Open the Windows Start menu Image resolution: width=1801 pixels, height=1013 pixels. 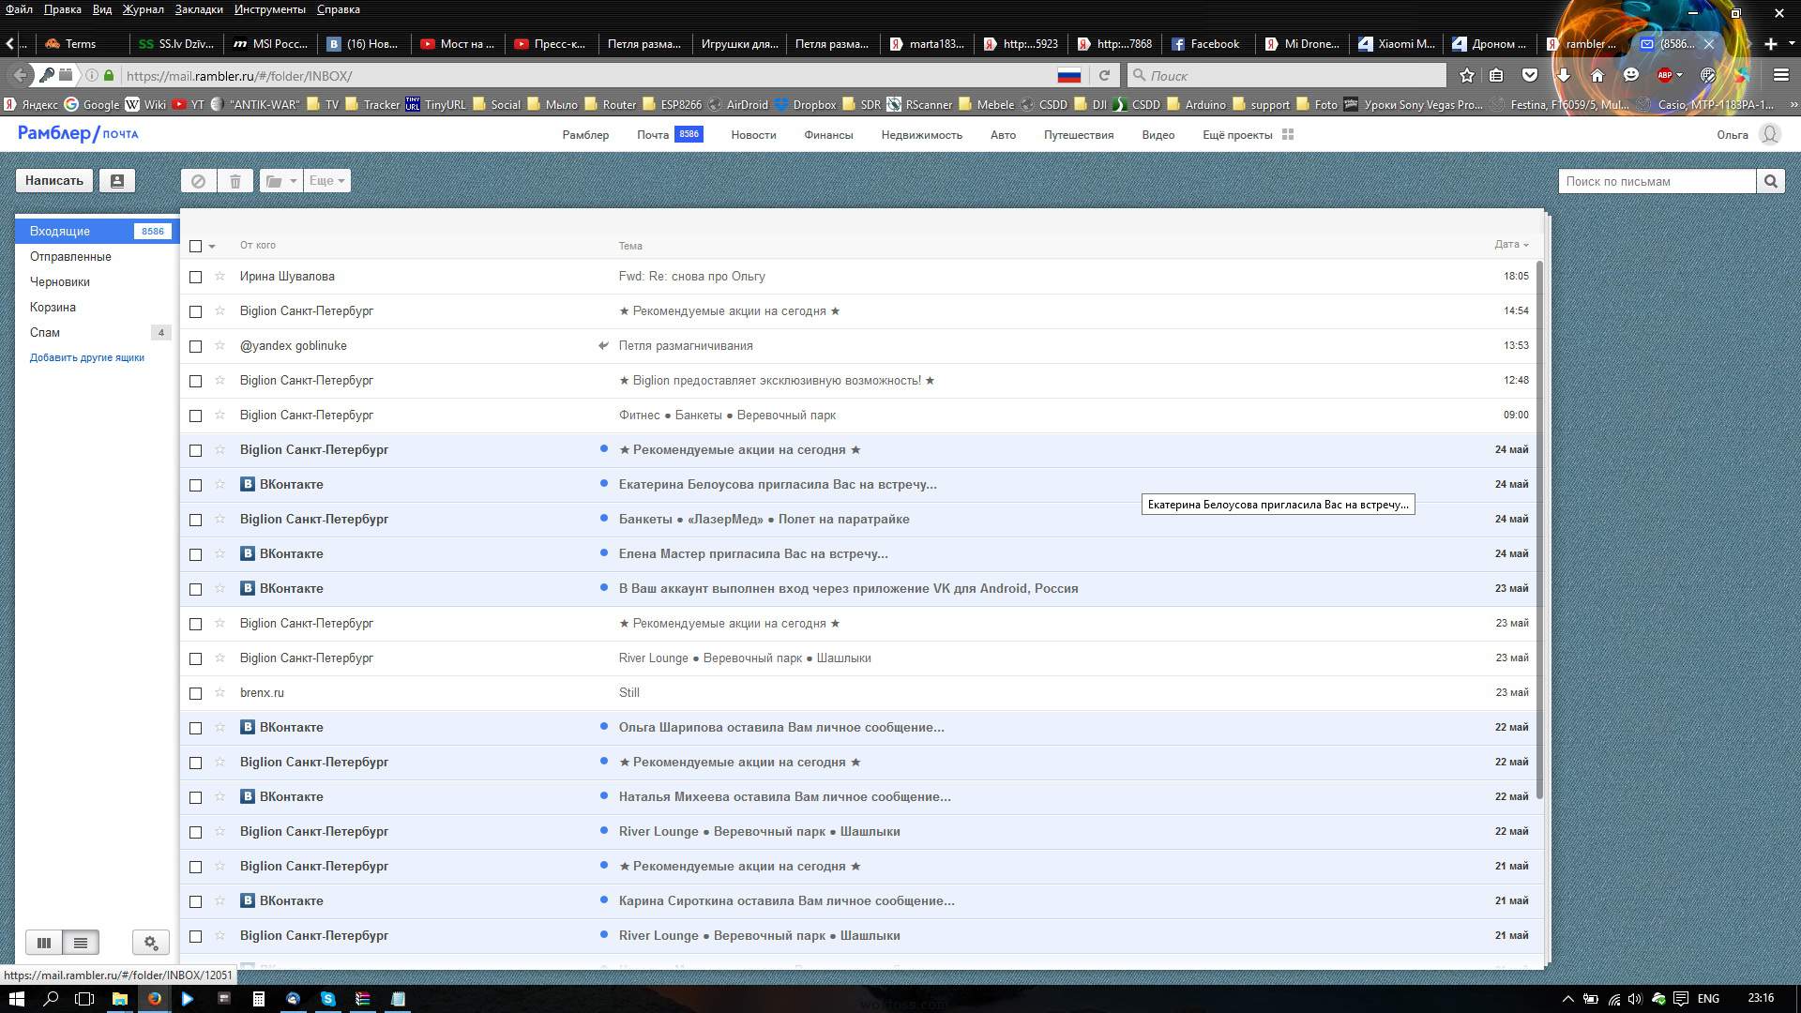[16, 999]
